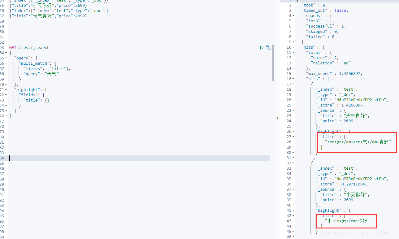The width and height of the screenshot is (399, 239).
Task: Fold the "title" array at response line 27
Action: pos(293,137)
